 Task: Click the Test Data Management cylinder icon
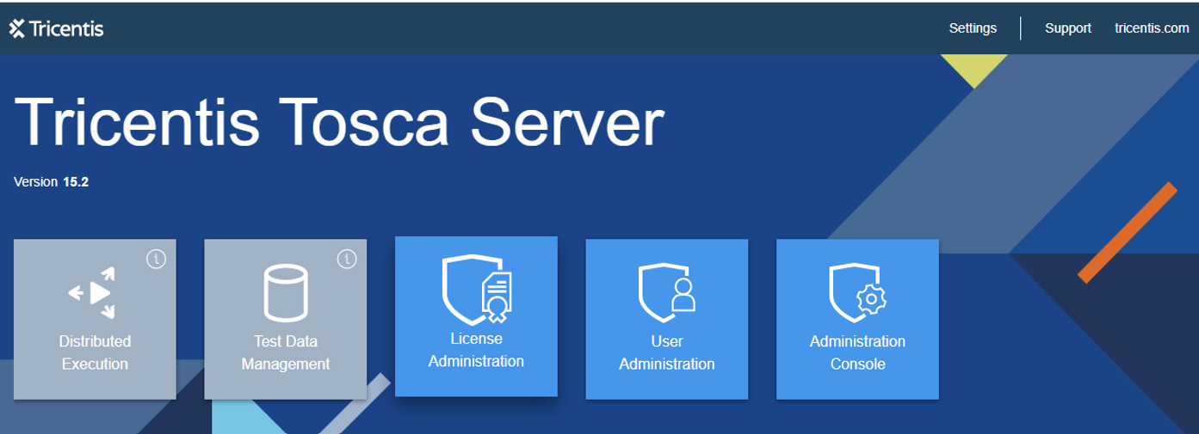(x=285, y=292)
